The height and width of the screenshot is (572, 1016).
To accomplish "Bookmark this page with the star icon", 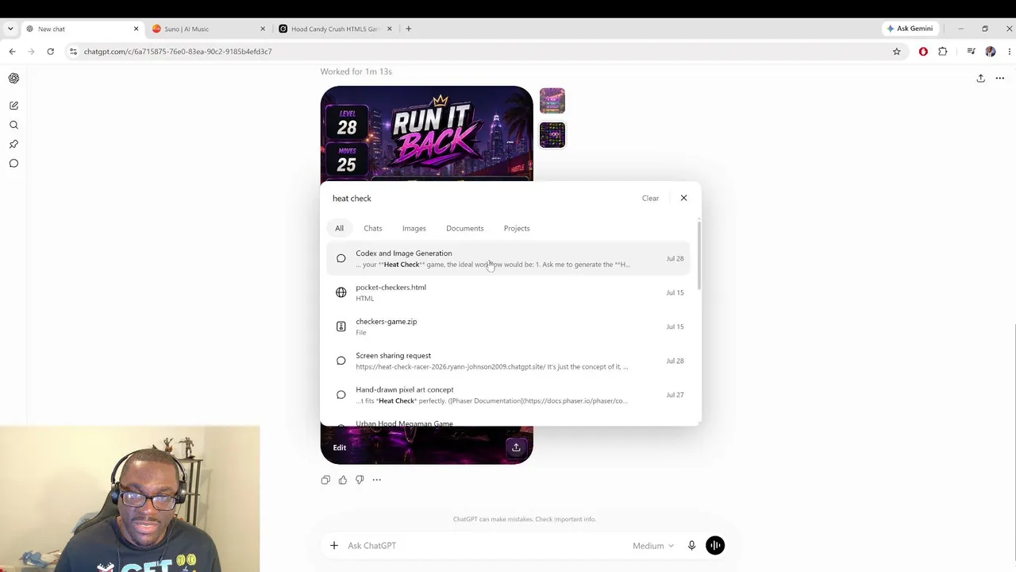I will (897, 52).
